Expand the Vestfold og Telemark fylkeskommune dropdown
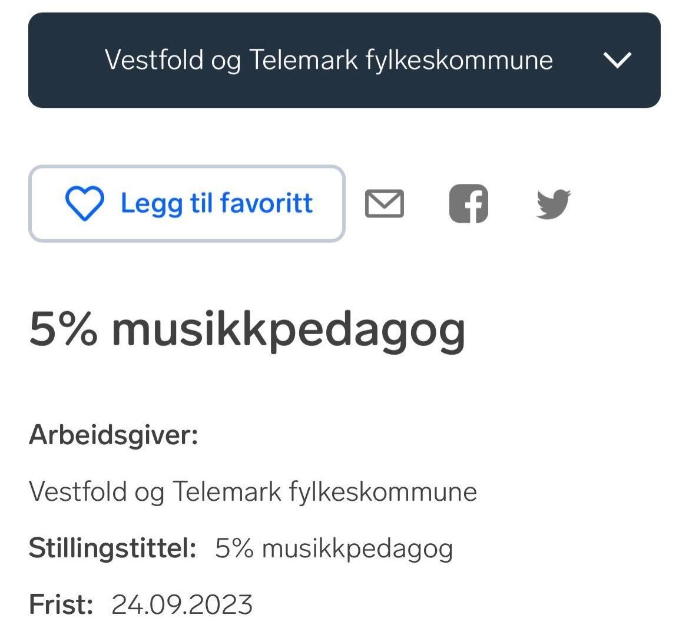This screenshot has height=621, width=689. pyautogui.click(x=344, y=60)
